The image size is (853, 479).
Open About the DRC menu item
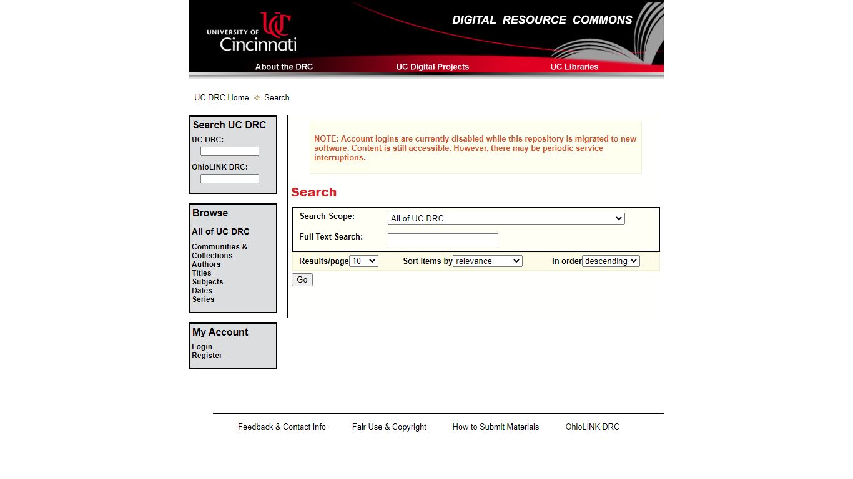point(284,67)
